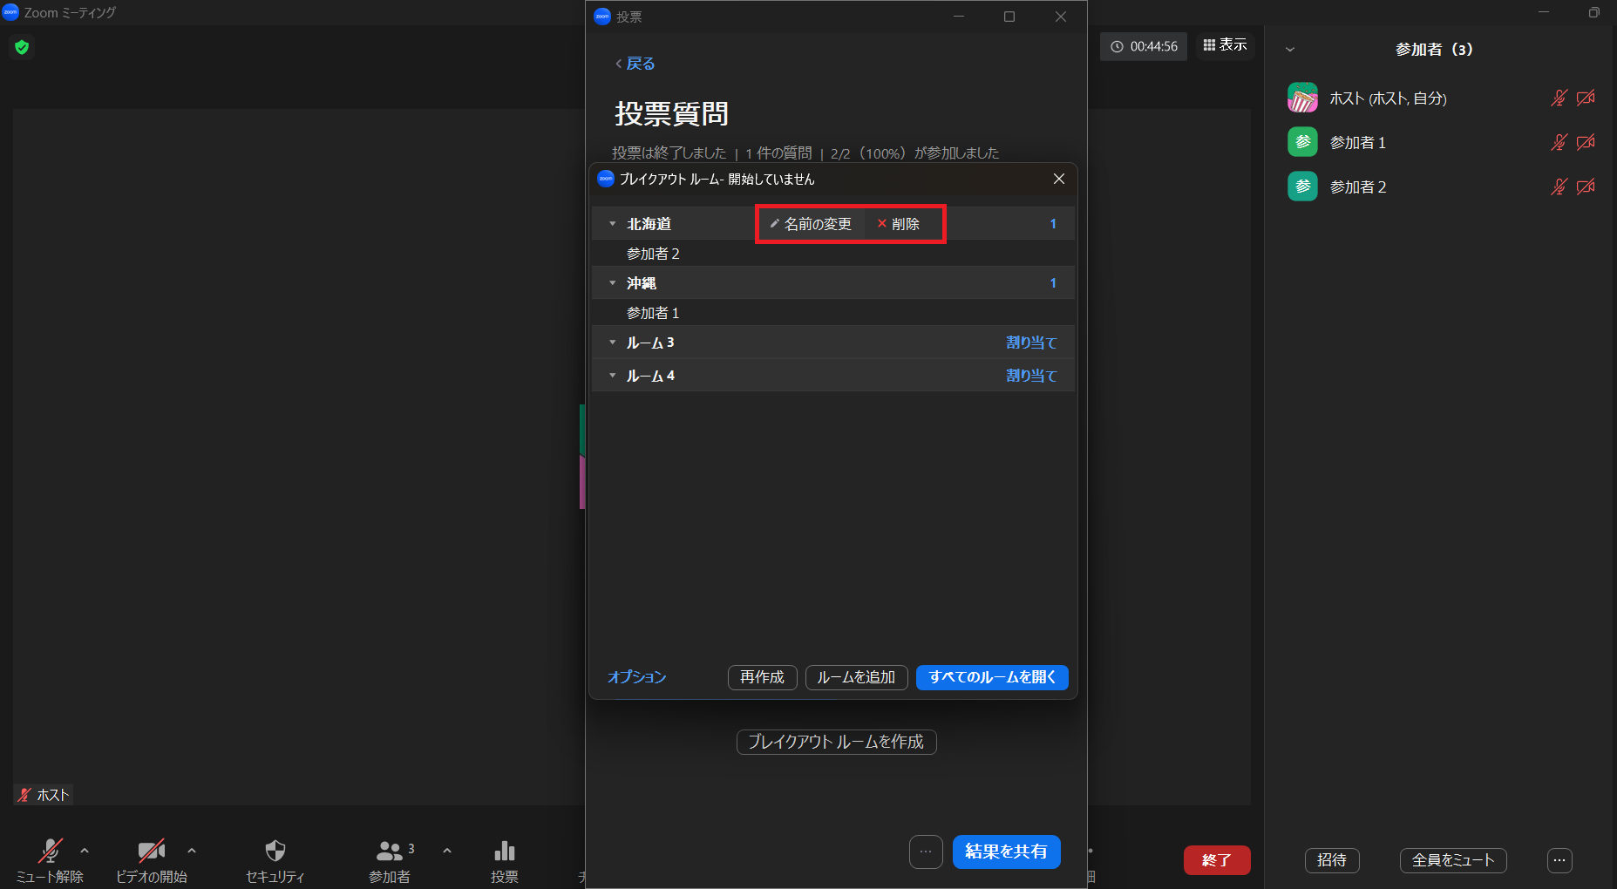Click the Host profile avatar
The width and height of the screenshot is (1617, 889).
coord(1302,98)
